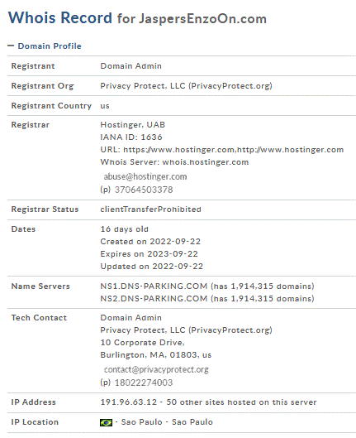Click NS1.DNS-PARKING.COM name server
Viewport: 356px width, 438px height.
point(154,286)
